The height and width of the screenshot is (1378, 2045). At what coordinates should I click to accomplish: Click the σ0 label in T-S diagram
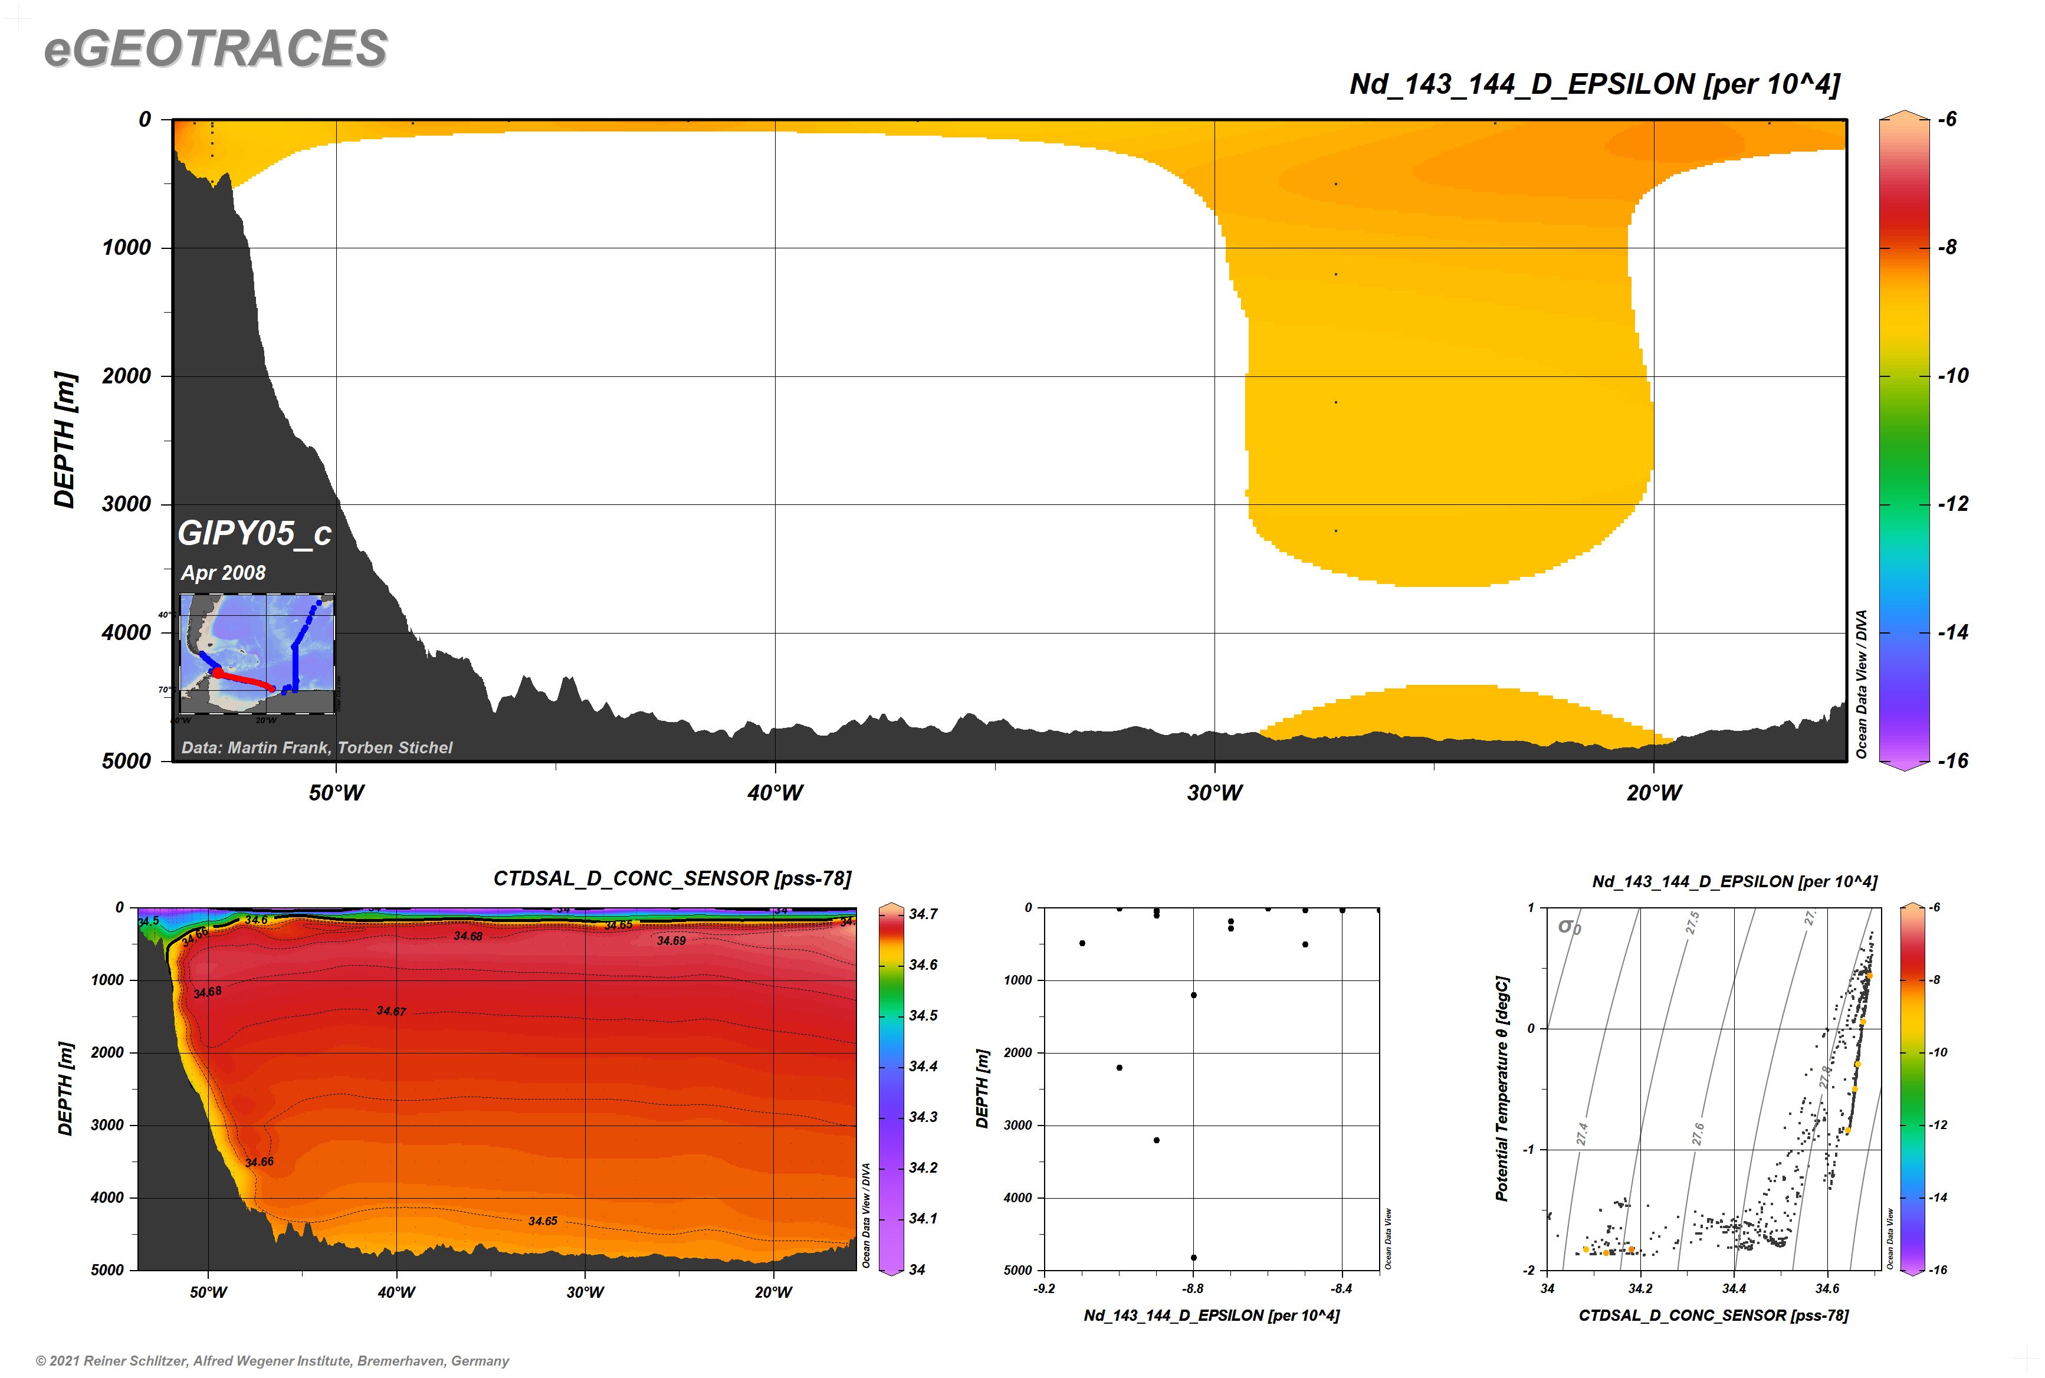(1570, 926)
